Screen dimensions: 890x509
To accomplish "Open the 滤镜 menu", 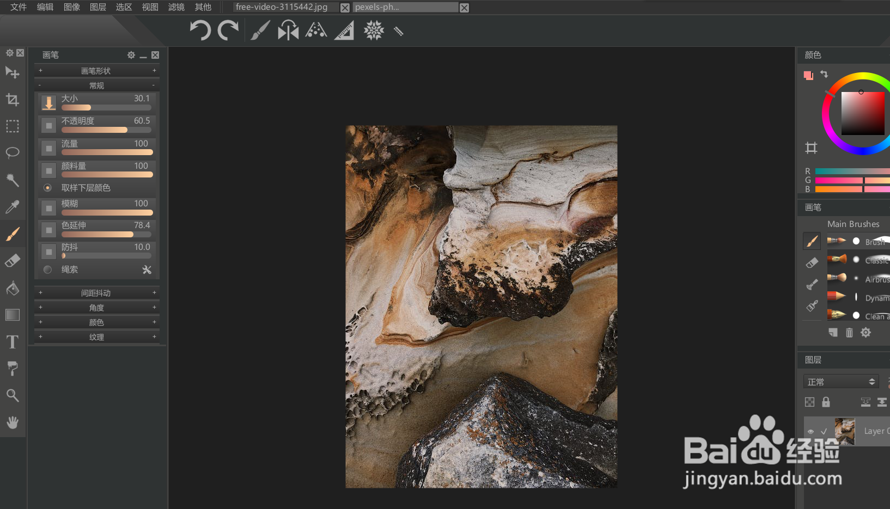I will tap(176, 7).
